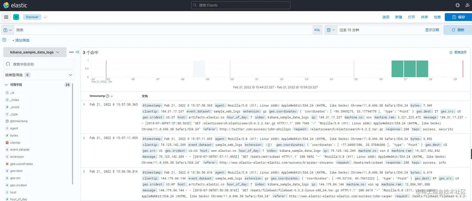This screenshot has width=472, height=201.
Task: Click the clientip IP type icon
Action: [x=7, y=142]
